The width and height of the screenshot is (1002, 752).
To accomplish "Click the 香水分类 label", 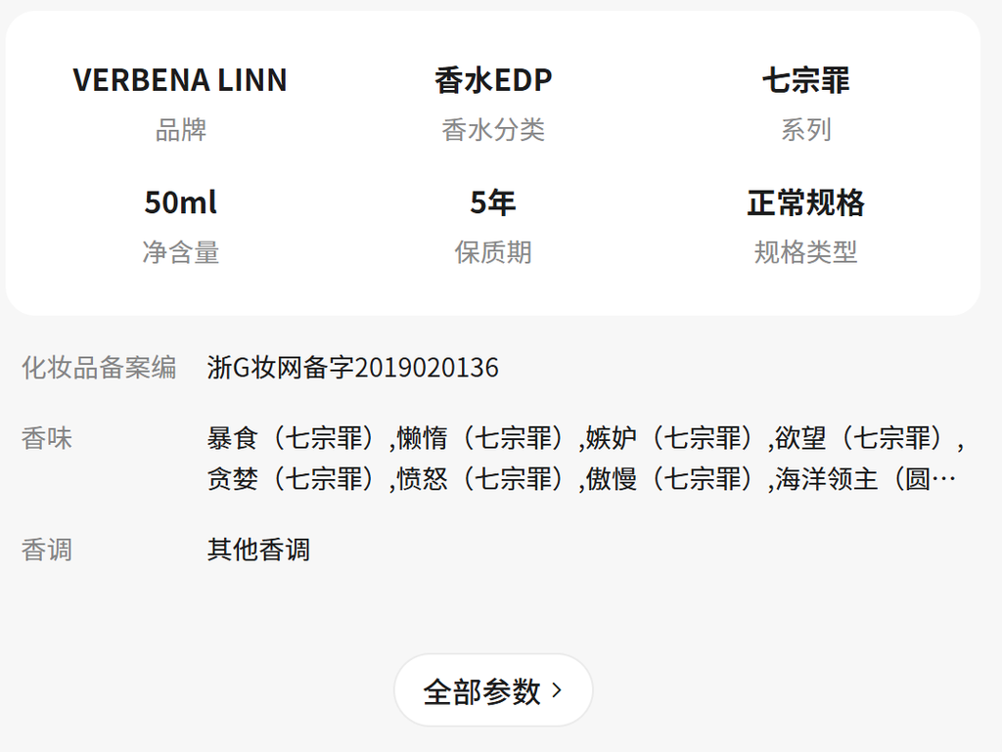I will coord(493,130).
